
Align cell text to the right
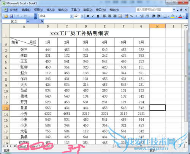click(x=115, y=16)
